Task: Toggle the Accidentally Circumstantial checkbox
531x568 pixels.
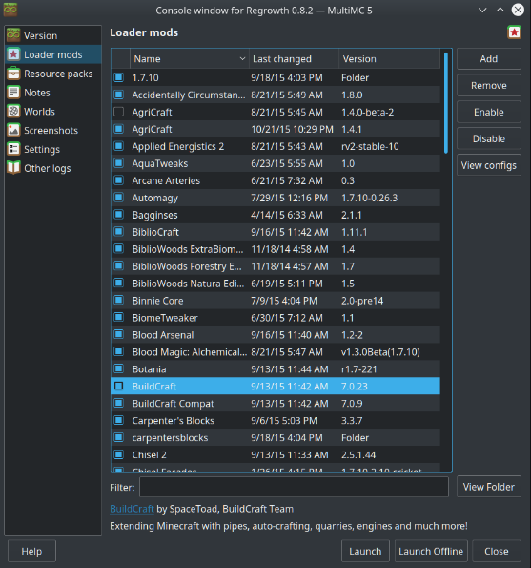Action: click(118, 95)
